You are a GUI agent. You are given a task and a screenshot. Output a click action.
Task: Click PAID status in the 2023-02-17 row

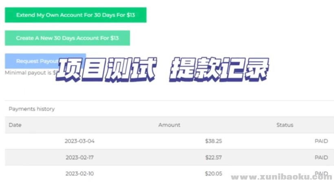(x=321, y=157)
